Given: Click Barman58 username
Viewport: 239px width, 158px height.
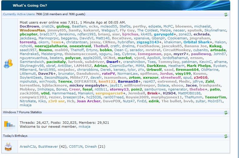Looking at the screenshot, I should point(128,81).
